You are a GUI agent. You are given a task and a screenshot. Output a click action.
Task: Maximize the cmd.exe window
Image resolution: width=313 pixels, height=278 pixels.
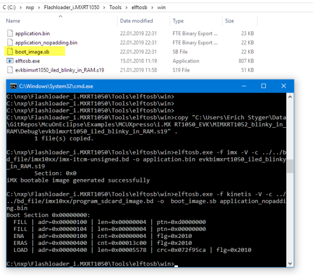tap(264, 86)
